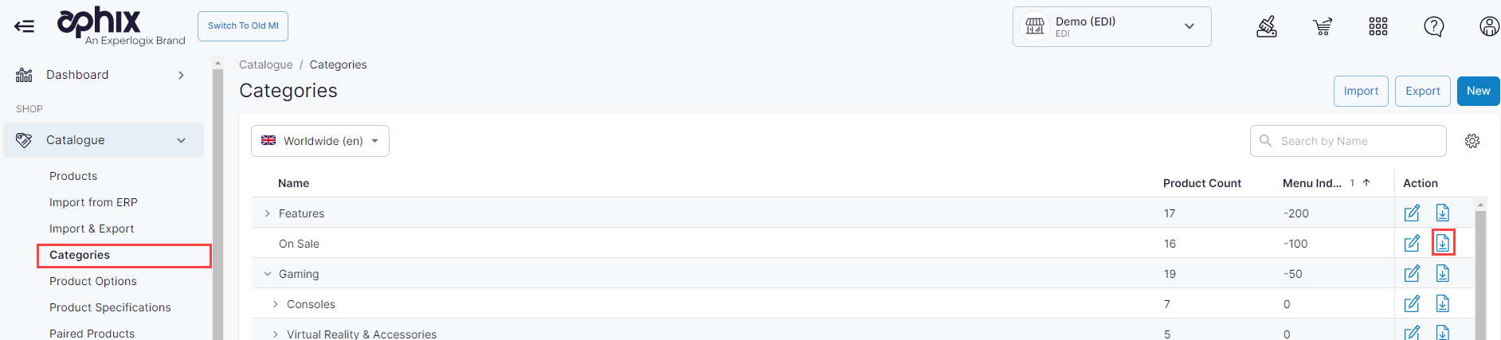Click export icon for On Sale row
1501x340 pixels.
(1443, 243)
